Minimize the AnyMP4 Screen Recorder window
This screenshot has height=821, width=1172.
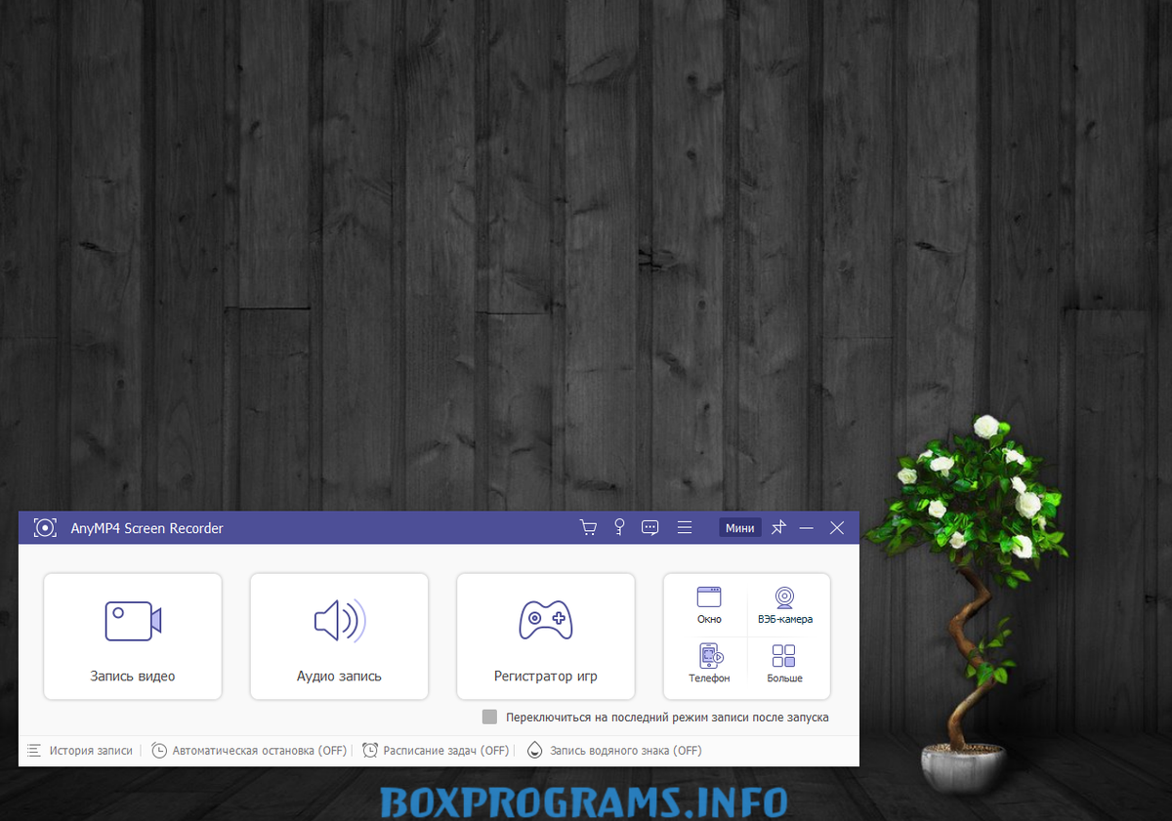pos(807,528)
